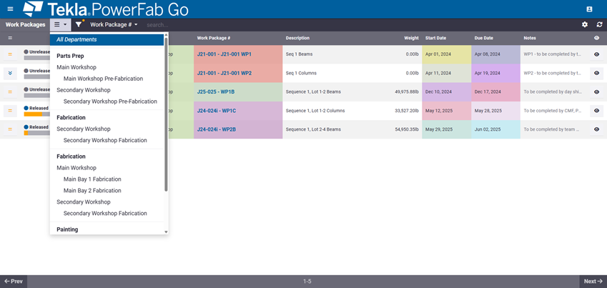This screenshot has height=288, width=607.
Task: Click start date Apr 01, 2024 cell
Action: click(x=447, y=54)
